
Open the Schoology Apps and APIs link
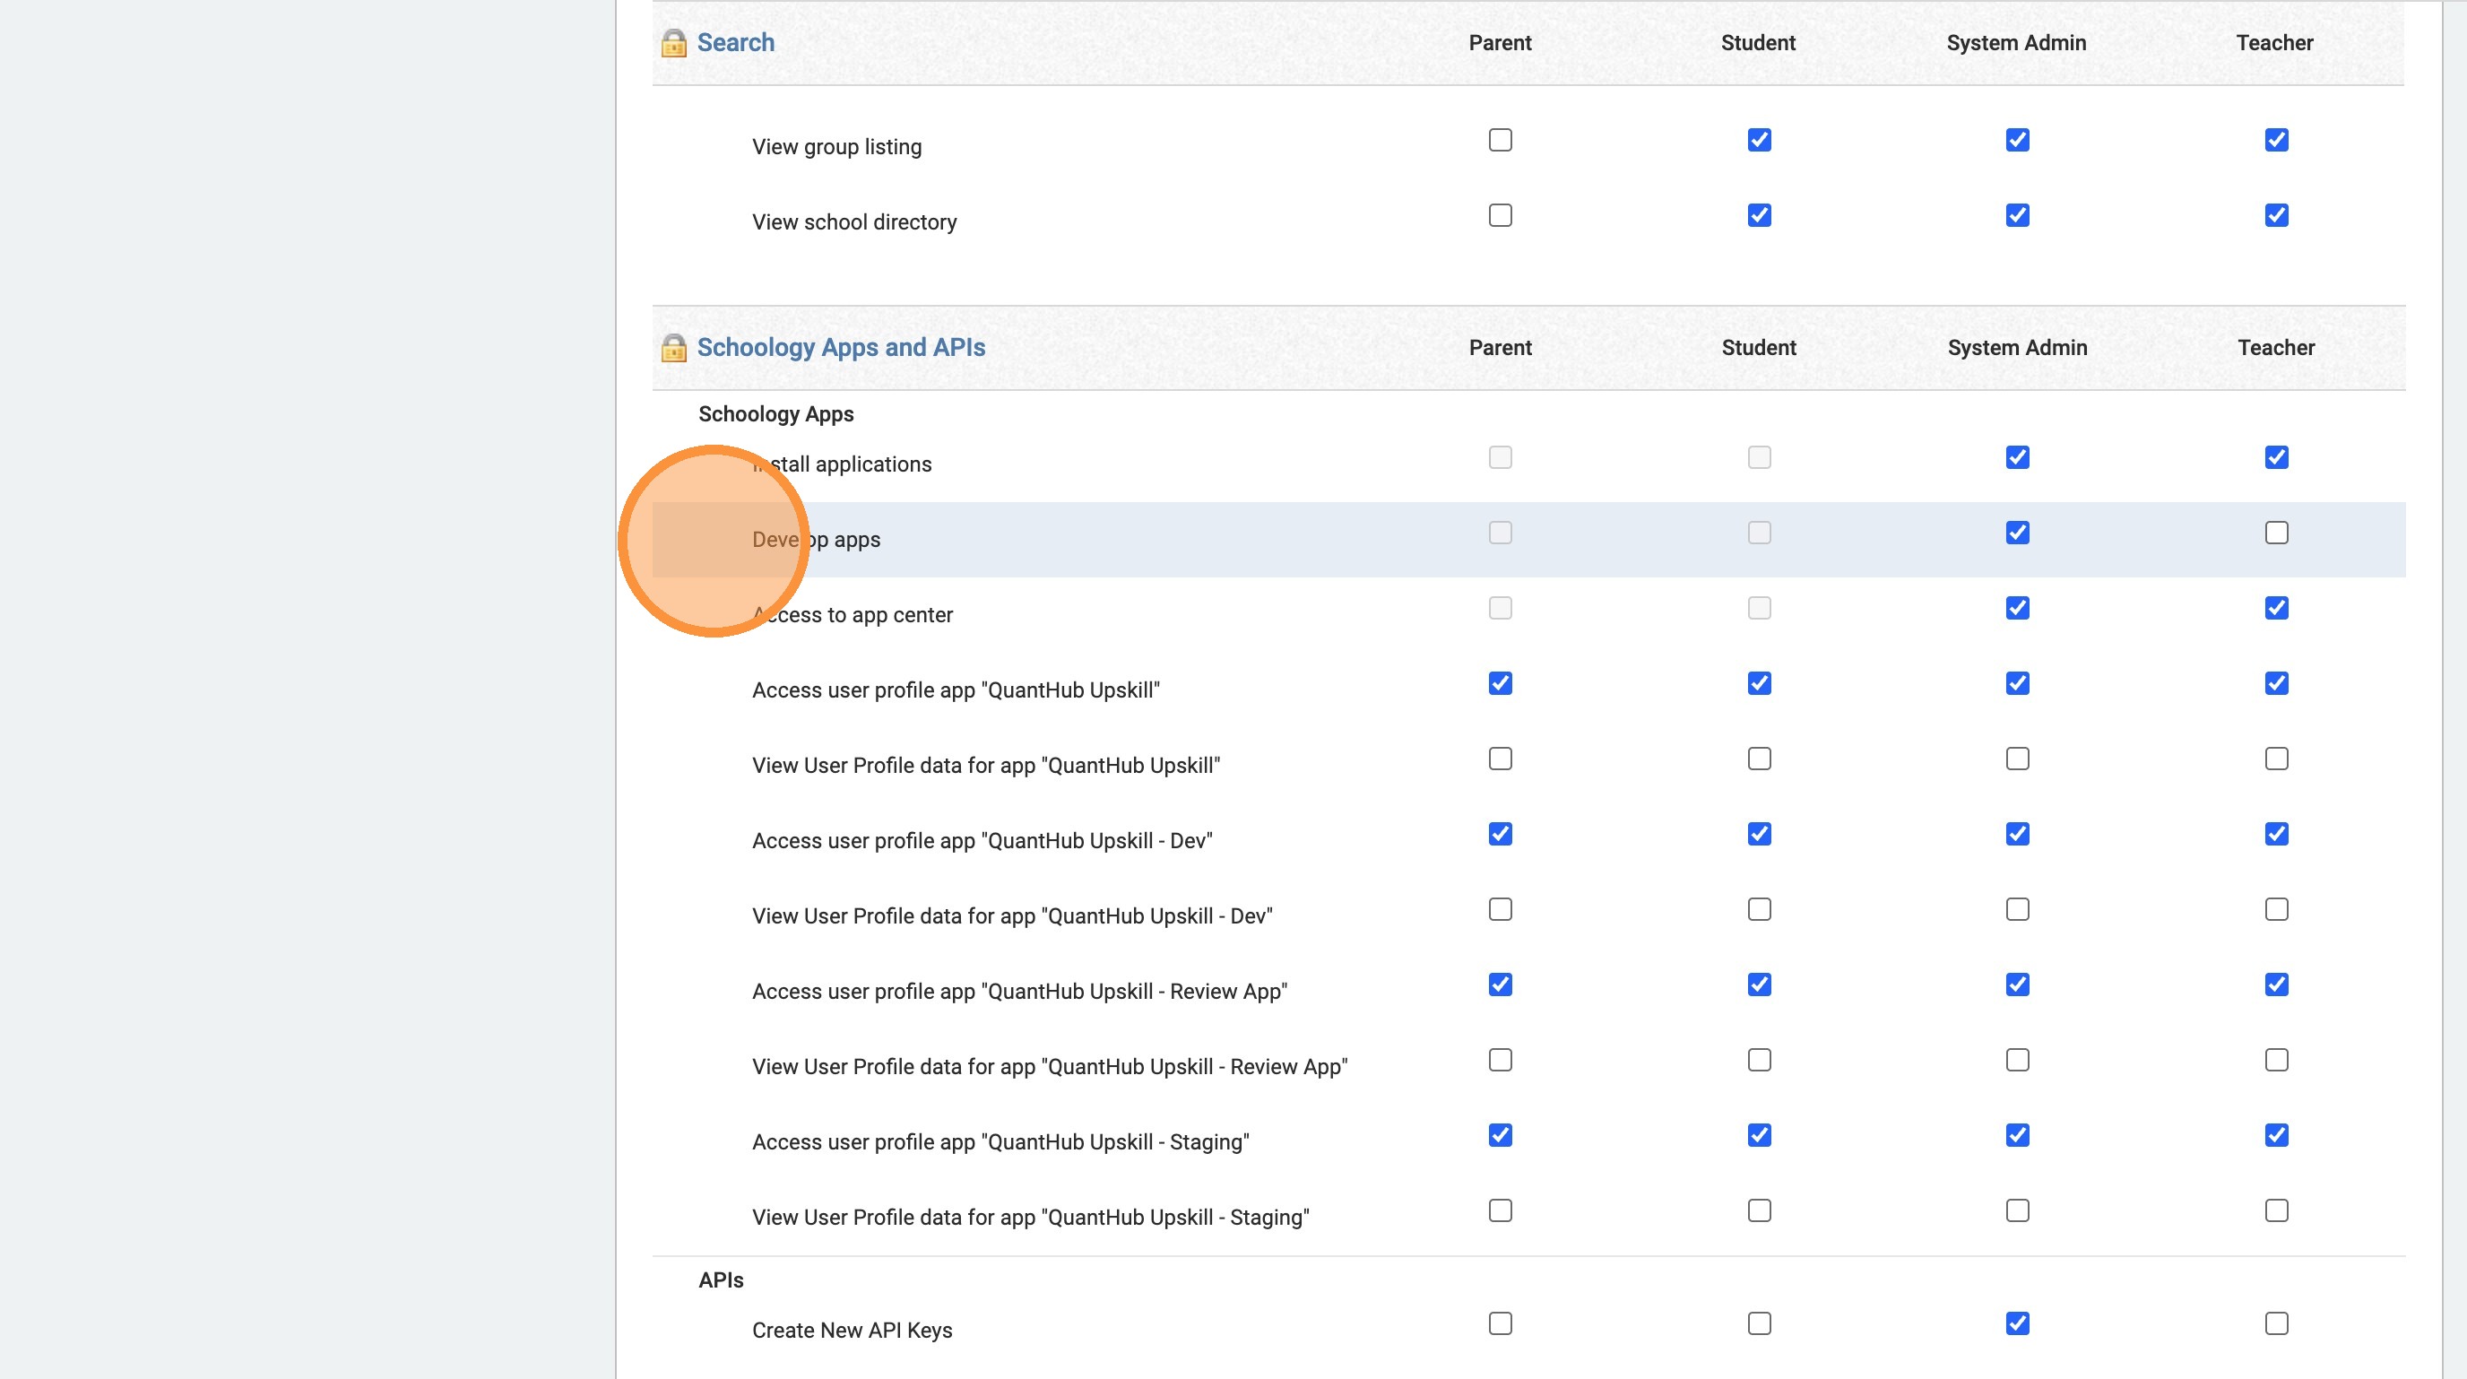tap(840, 348)
